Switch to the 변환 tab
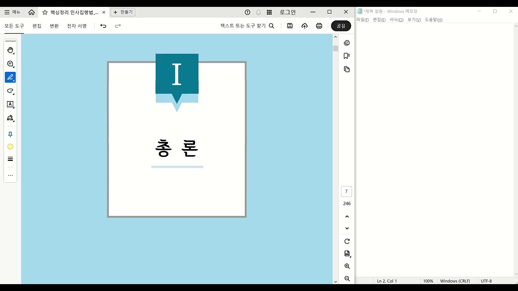 [x=54, y=26]
